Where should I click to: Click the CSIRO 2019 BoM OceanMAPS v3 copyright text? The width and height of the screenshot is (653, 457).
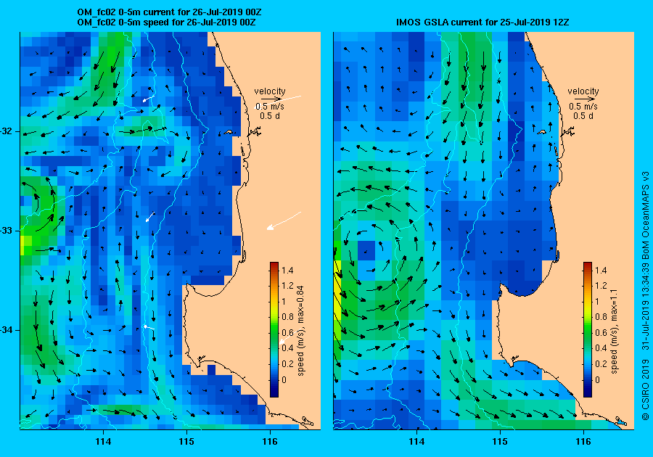click(x=645, y=295)
